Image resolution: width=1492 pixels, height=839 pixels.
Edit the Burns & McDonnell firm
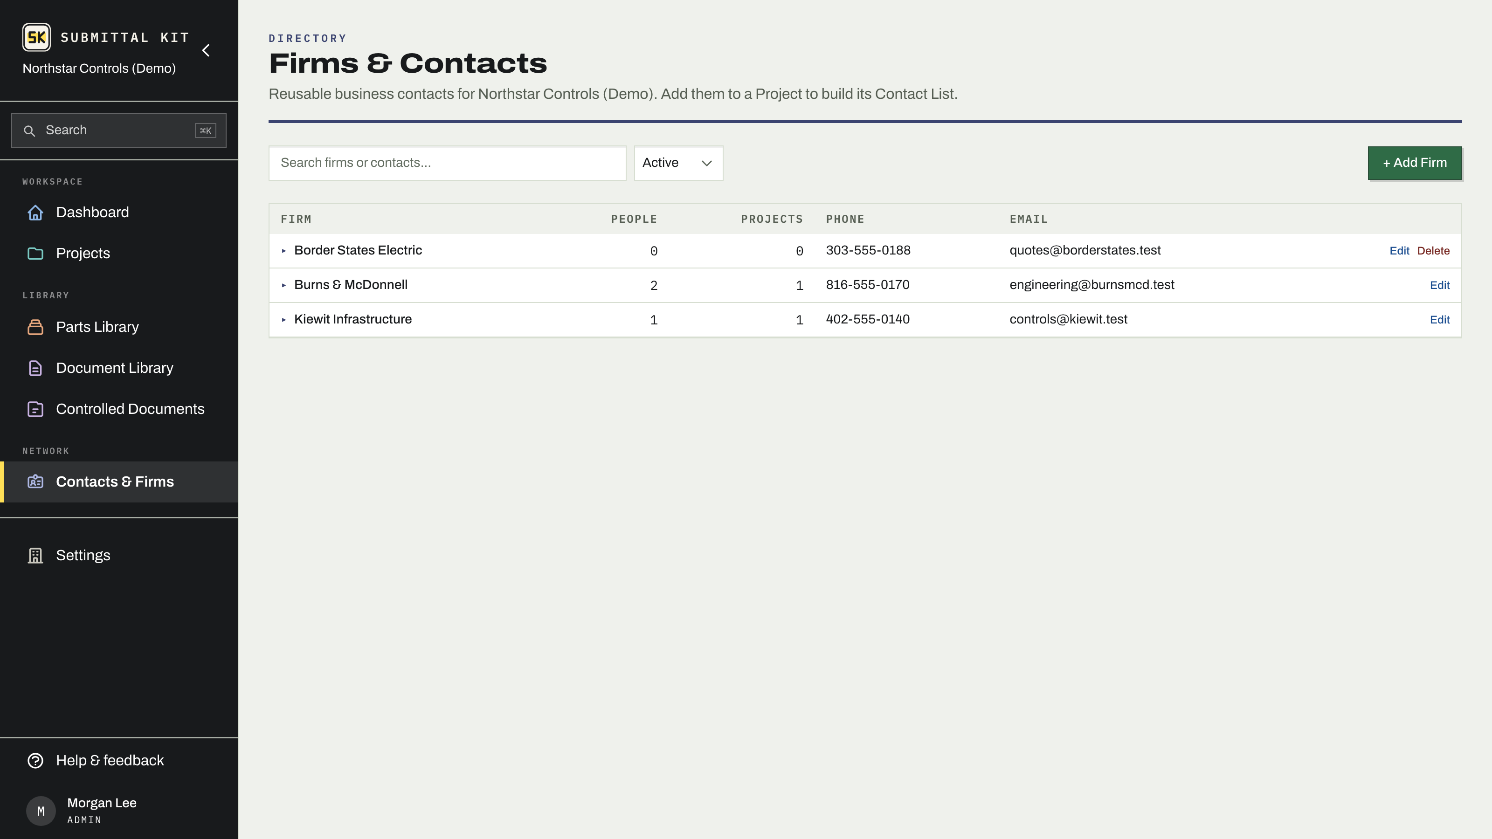[x=1439, y=285]
